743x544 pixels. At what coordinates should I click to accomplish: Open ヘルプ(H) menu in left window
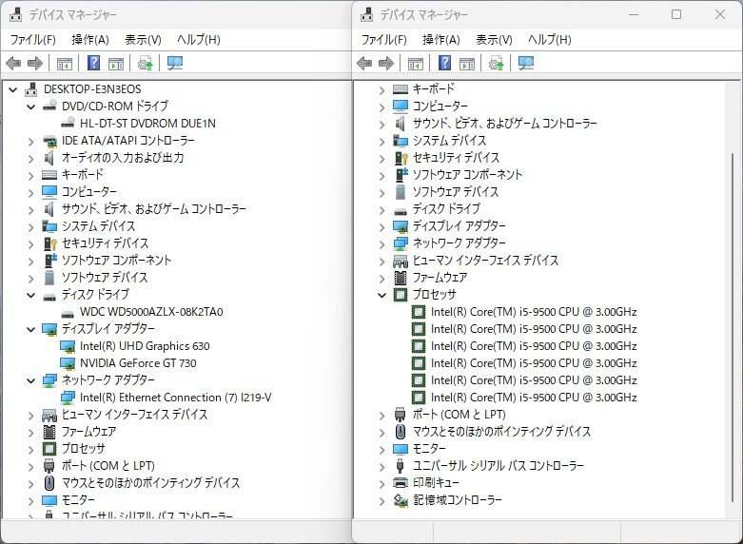[199, 40]
